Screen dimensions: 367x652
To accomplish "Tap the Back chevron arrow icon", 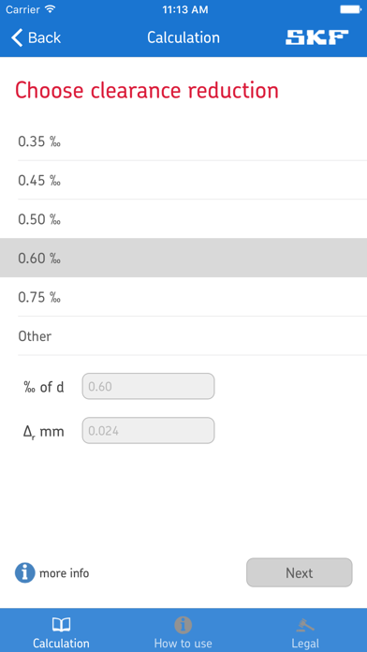I will coord(17,37).
